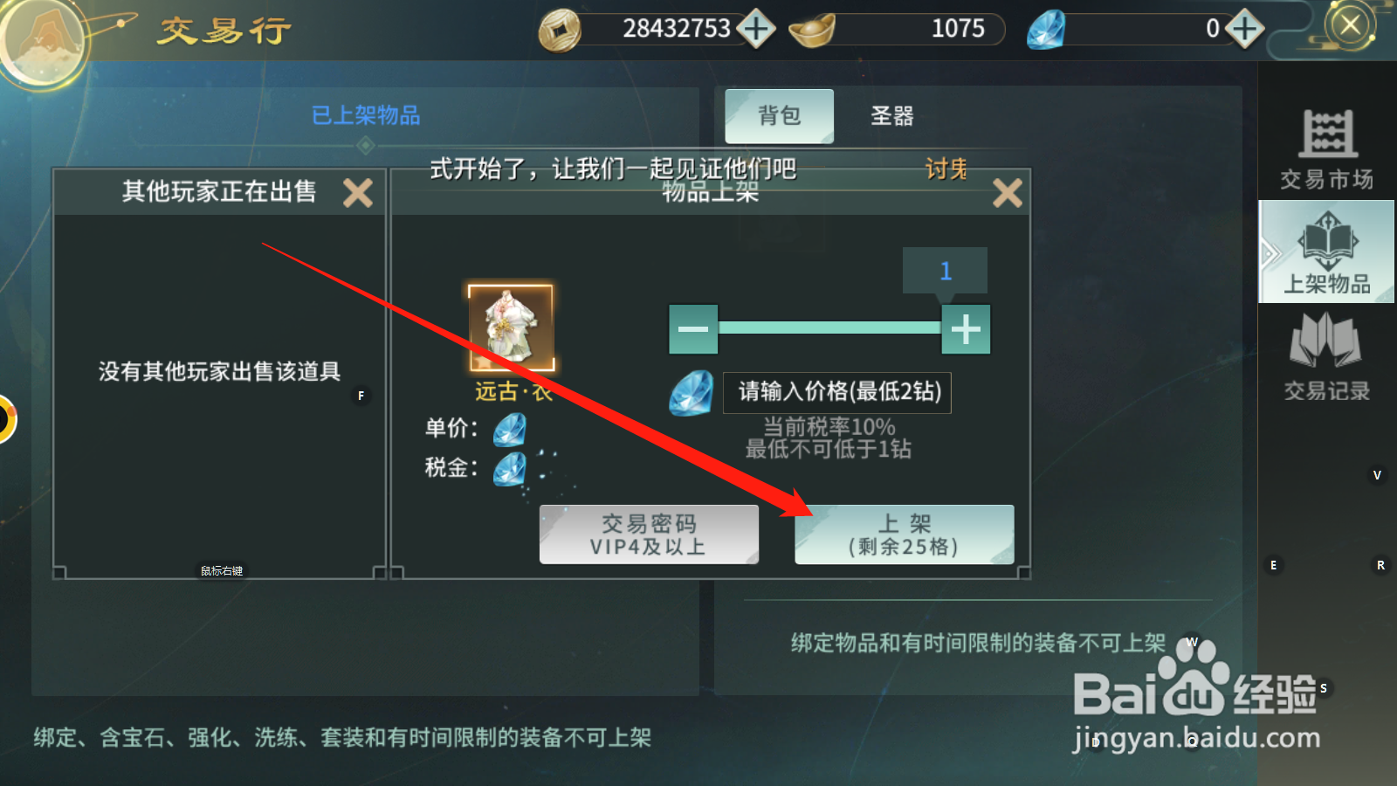
Task: Switch to the 圣器 tab
Action: pyautogui.click(x=891, y=116)
